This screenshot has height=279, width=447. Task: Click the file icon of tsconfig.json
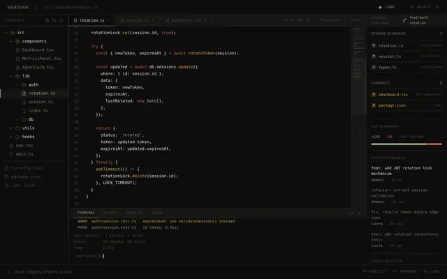6,168
